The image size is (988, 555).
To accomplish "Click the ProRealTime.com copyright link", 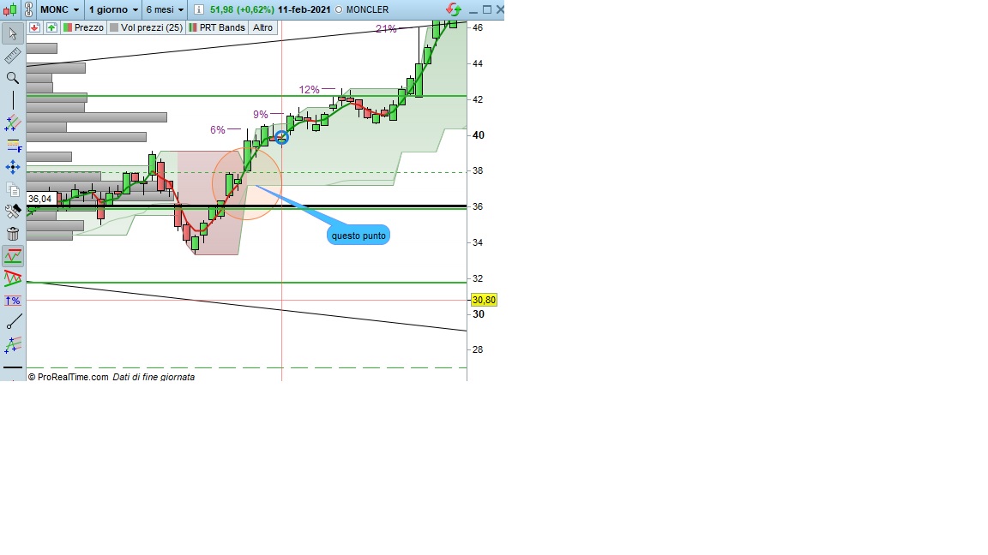I will (68, 377).
